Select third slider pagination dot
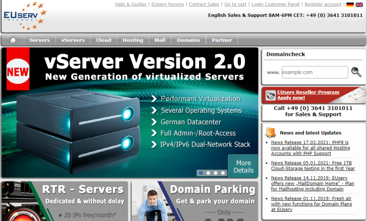Screen dimensions: 367x221 coord(215,173)
